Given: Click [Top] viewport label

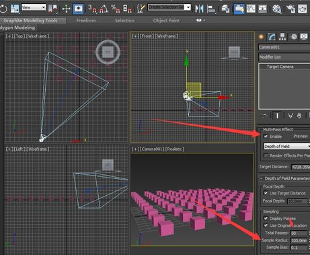Looking at the screenshot, I should (20, 36).
